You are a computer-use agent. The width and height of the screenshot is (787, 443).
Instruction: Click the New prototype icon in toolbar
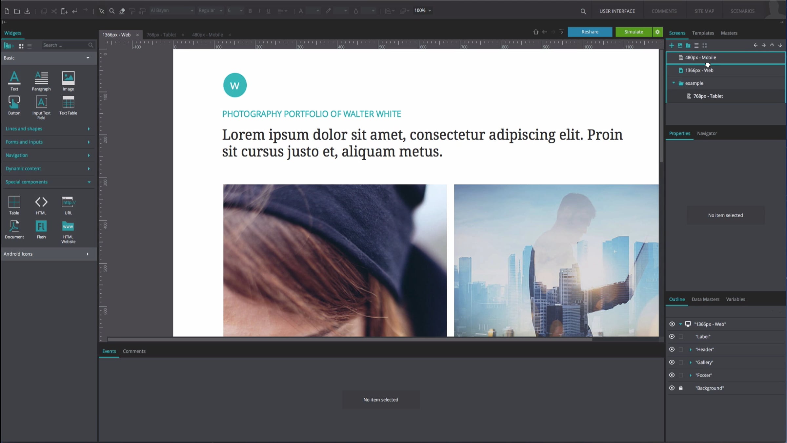click(7, 11)
